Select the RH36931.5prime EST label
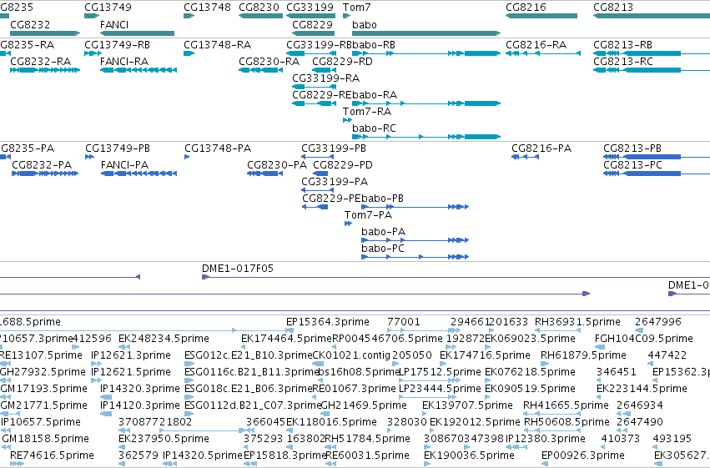The width and height of the screenshot is (710, 468). coord(578,322)
